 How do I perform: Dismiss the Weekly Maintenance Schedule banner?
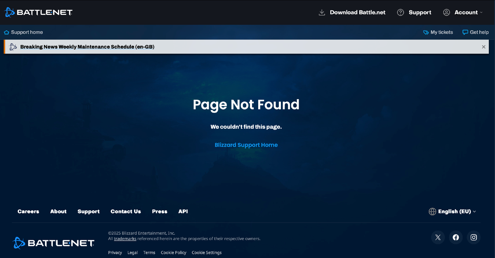coord(483,47)
